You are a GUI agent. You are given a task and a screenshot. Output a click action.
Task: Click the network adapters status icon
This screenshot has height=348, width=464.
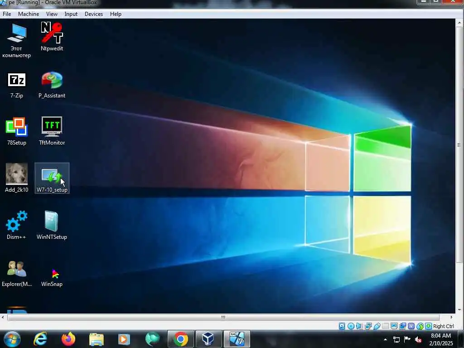pyautogui.click(x=368, y=326)
